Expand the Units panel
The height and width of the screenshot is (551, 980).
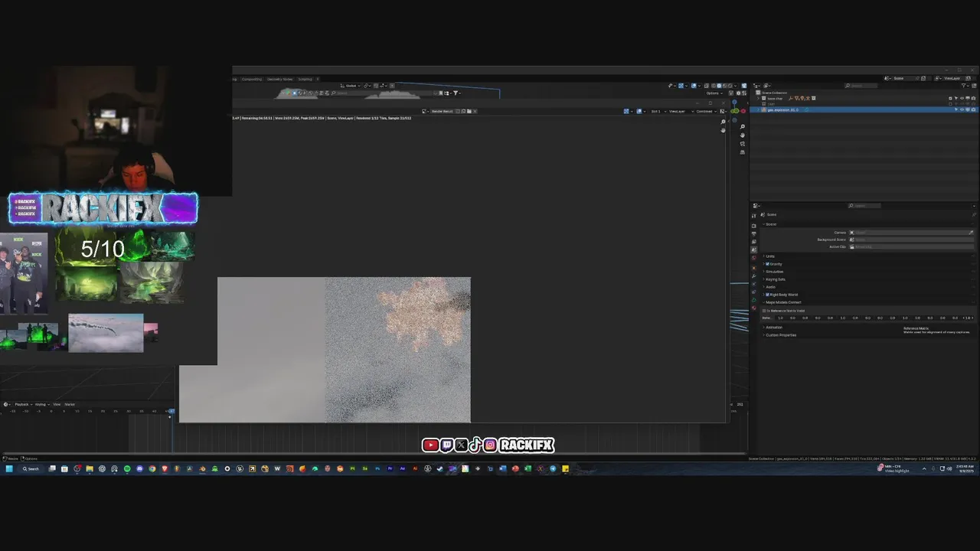(769, 256)
